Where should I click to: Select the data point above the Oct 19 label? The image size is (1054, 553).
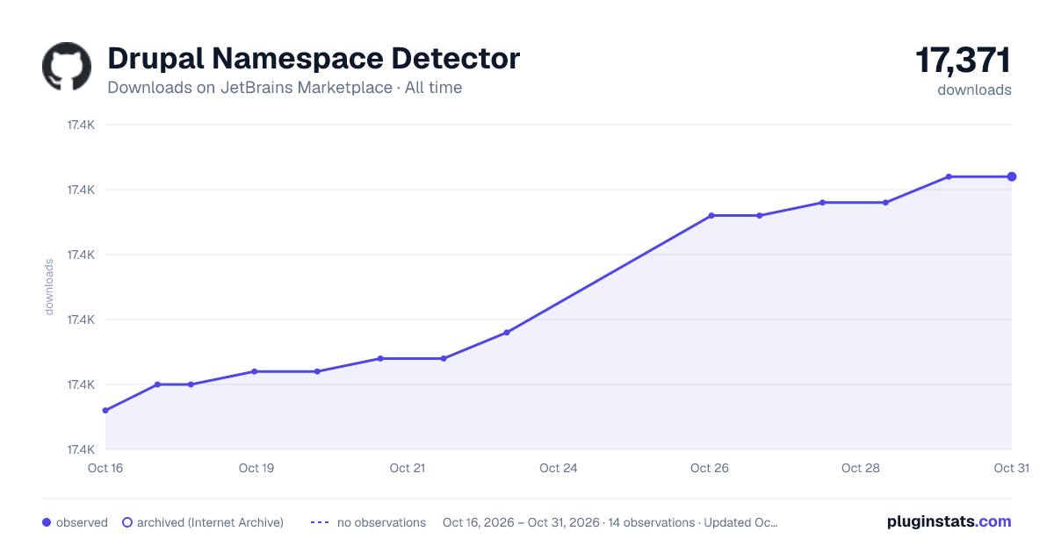point(255,371)
